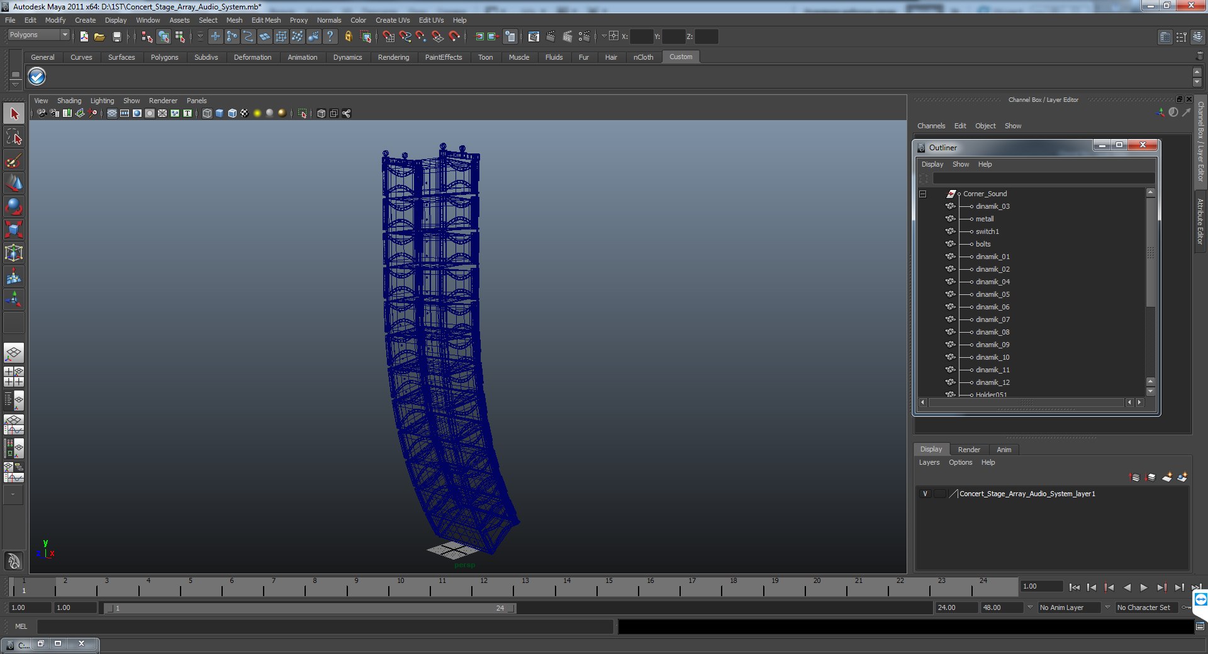The image size is (1208, 654).
Task: Click the play forwards button
Action: 1144,587
